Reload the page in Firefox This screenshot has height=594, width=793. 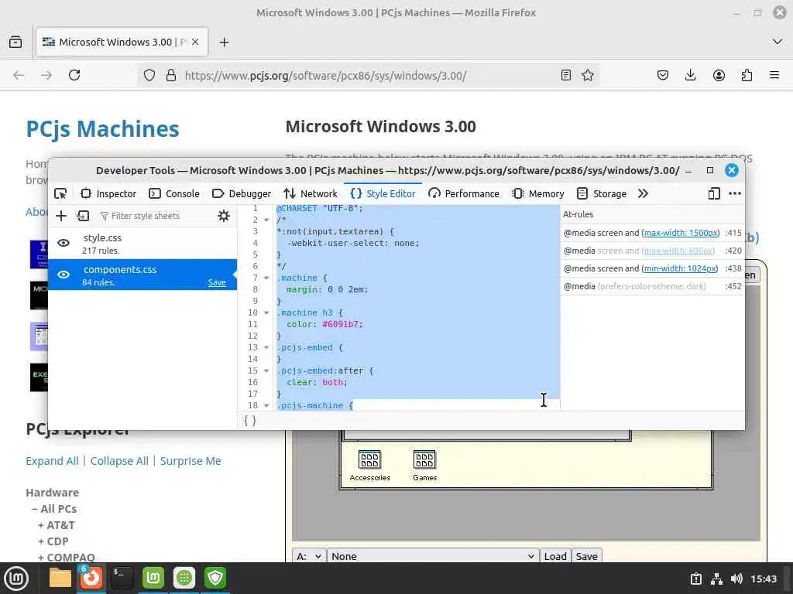point(74,75)
